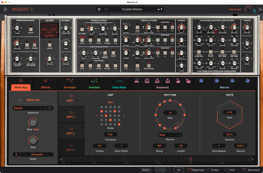This screenshot has height=173, width=263.
Task: Select the first Keyboard settings icon
Action: click(x=136, y=81)
